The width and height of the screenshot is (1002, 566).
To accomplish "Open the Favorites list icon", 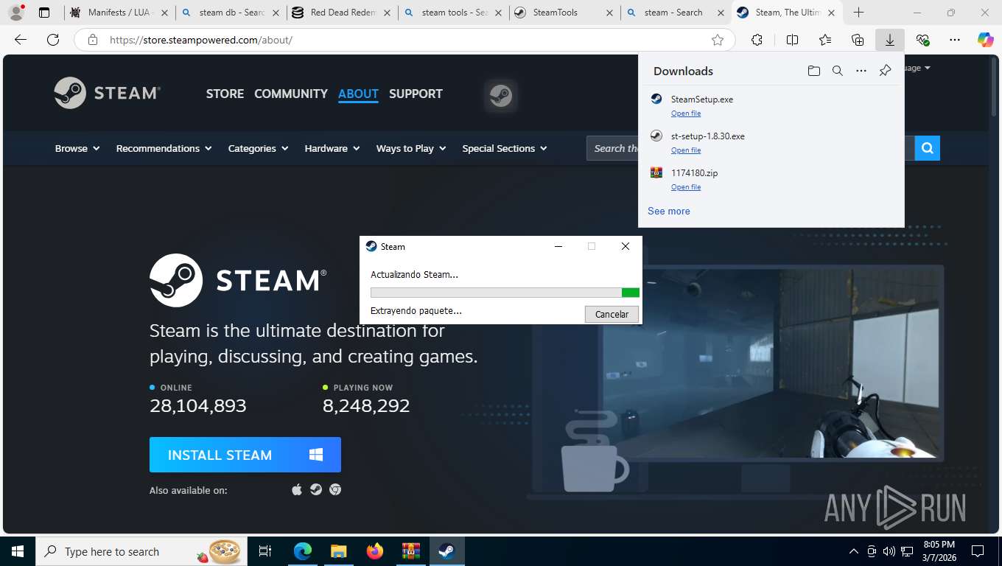I will click(825, 40).
